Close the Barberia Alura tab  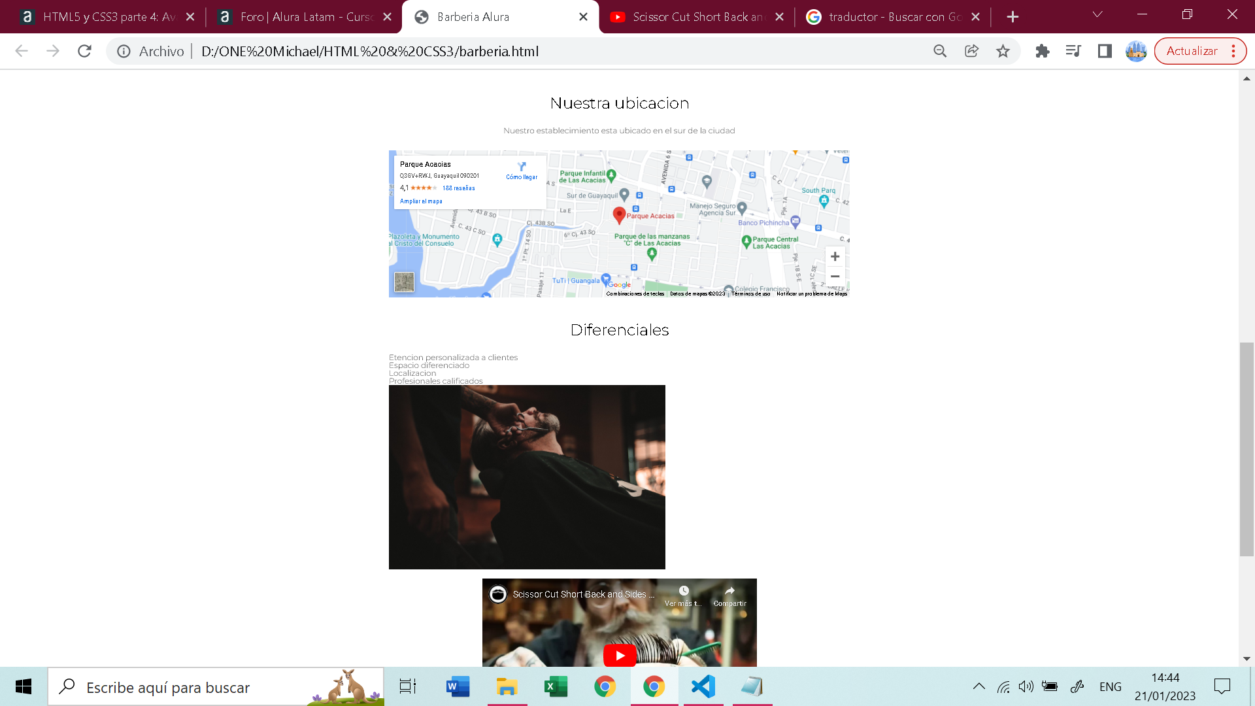click(583, 17)
